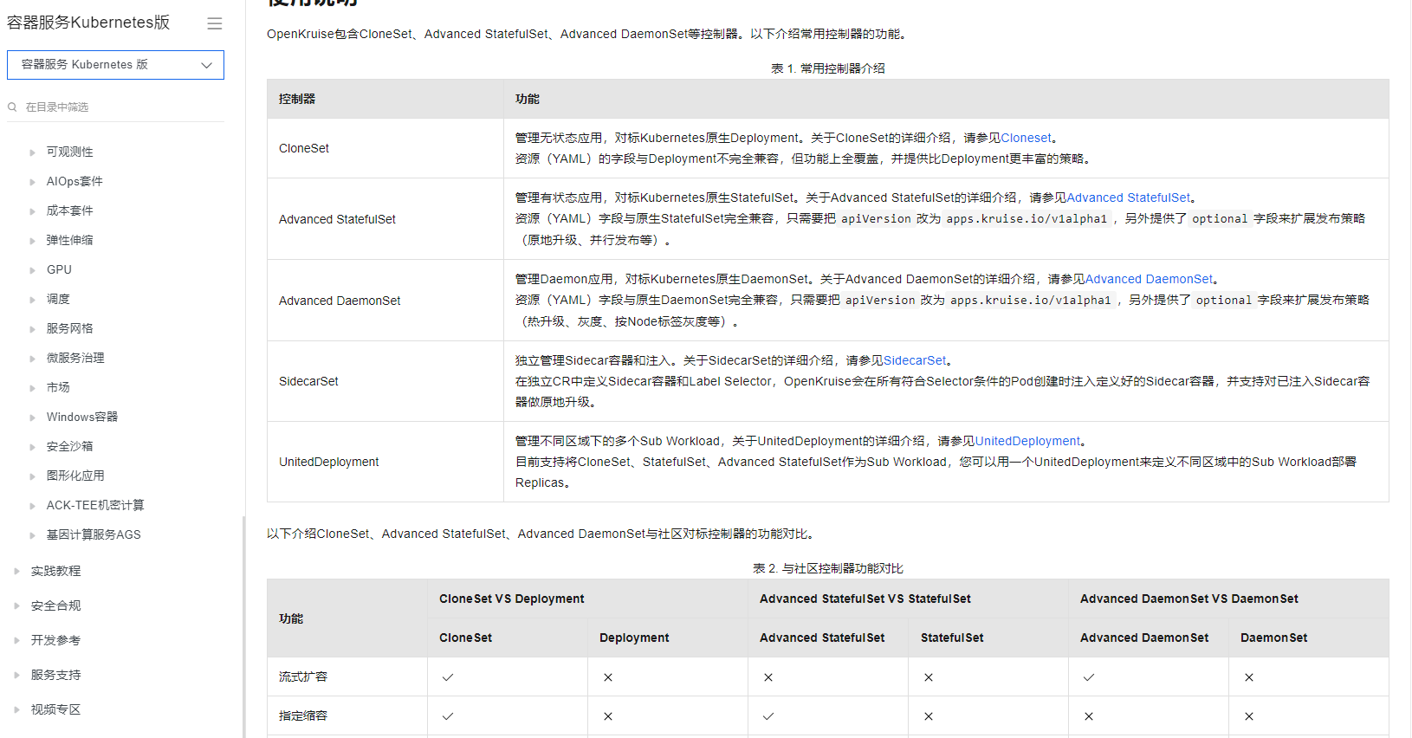Open the ACK-TEE机密计算 section
Viewport: 1412px width, 738px height.
(95, 505)
